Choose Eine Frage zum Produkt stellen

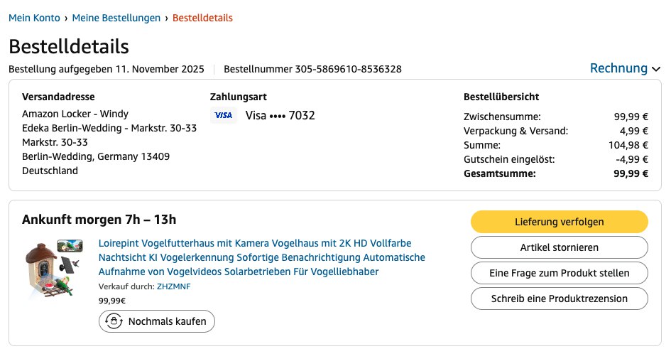tap(559, 273)
